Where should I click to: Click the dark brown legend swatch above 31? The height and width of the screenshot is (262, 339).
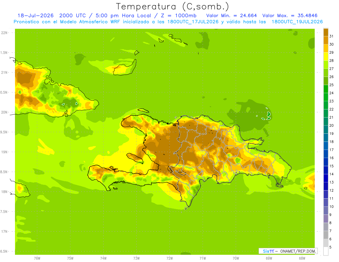(x=326, y=32)
